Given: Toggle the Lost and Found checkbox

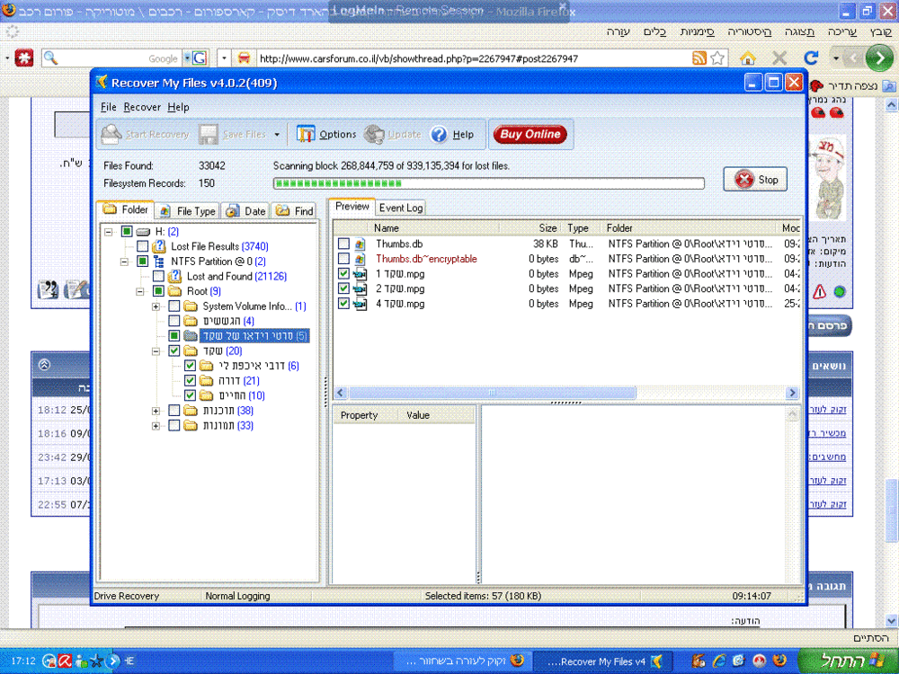Looking at the screenshot, I should point(159,276).
